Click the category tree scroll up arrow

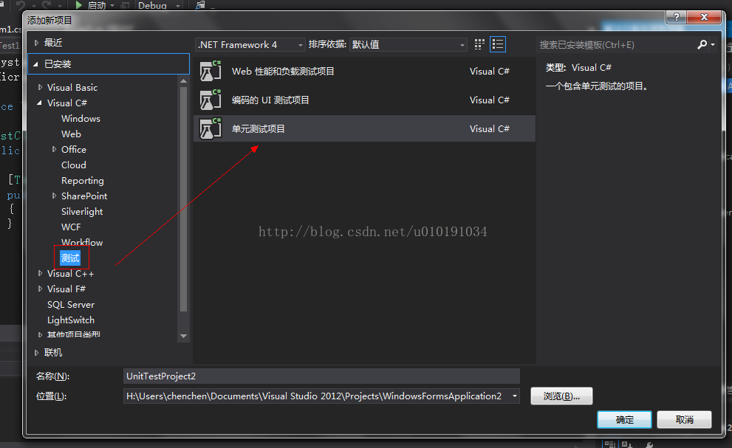point(183,81)
